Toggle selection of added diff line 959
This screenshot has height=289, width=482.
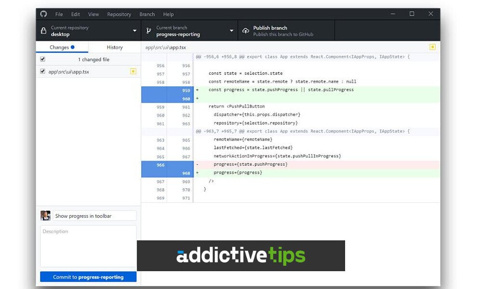pyautogui.click(x=168, y=90)
